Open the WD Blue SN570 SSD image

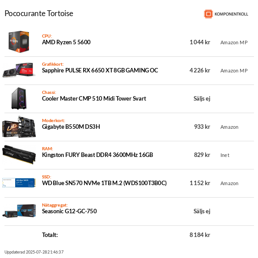(x=19, y=182)
